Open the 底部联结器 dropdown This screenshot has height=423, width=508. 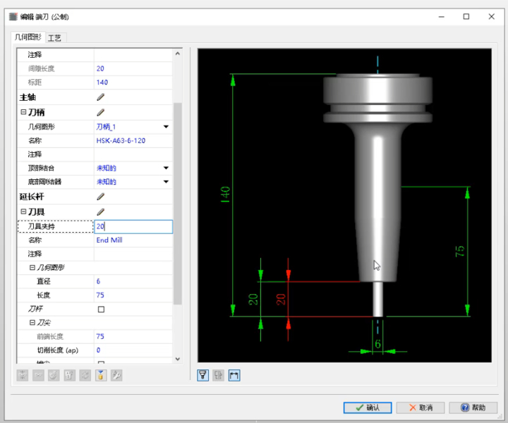tap(166, 182)
